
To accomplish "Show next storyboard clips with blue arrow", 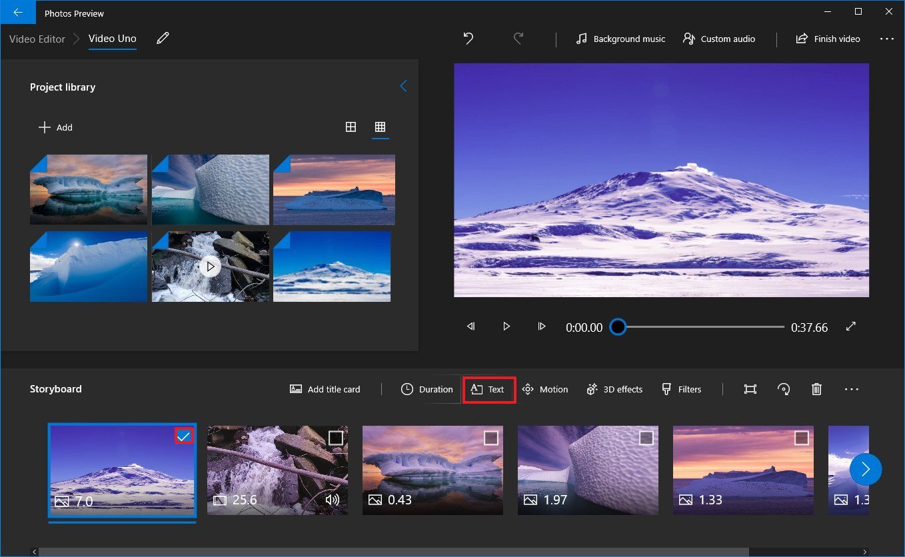I will click(866, 470).
